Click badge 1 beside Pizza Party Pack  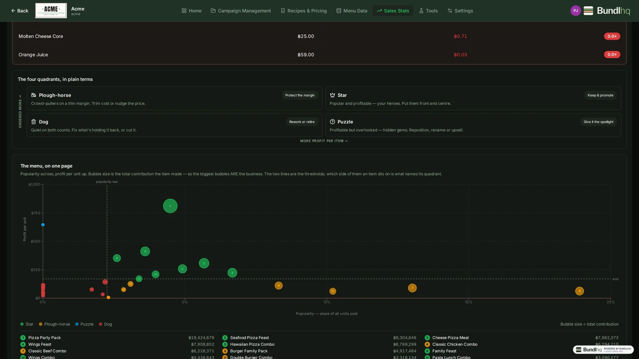(x=23, y=338)
